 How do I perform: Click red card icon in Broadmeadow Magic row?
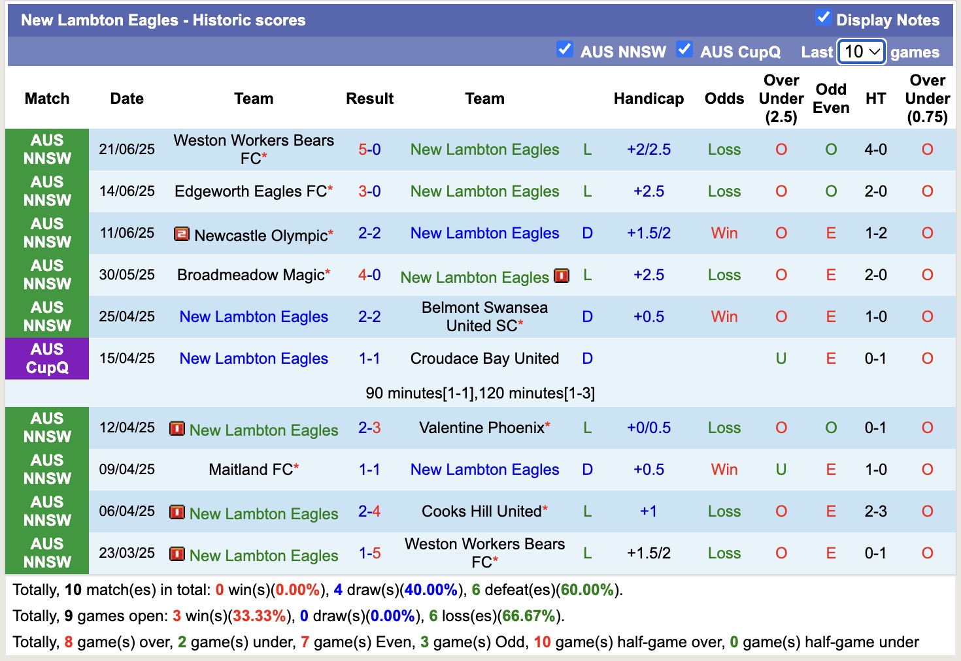pos(561,276)
